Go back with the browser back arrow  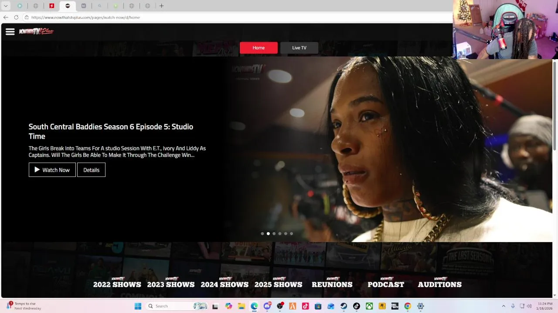[6, 17]
